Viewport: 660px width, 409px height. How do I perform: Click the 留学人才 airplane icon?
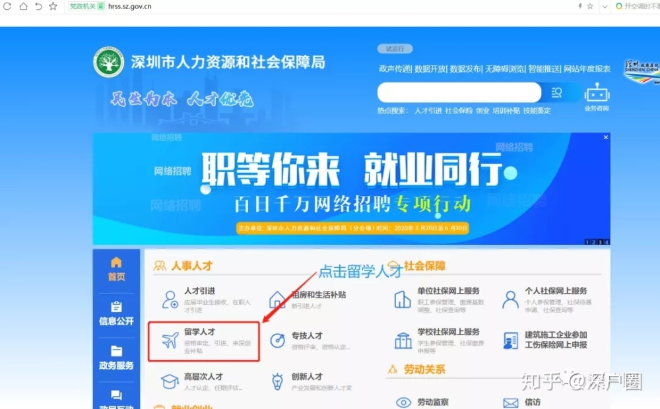[170, 340]
